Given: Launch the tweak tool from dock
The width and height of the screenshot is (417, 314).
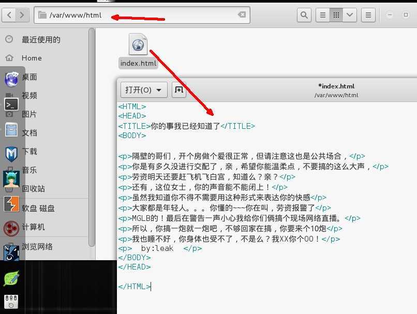Looking at the screenshot, I should click(11, 302).
